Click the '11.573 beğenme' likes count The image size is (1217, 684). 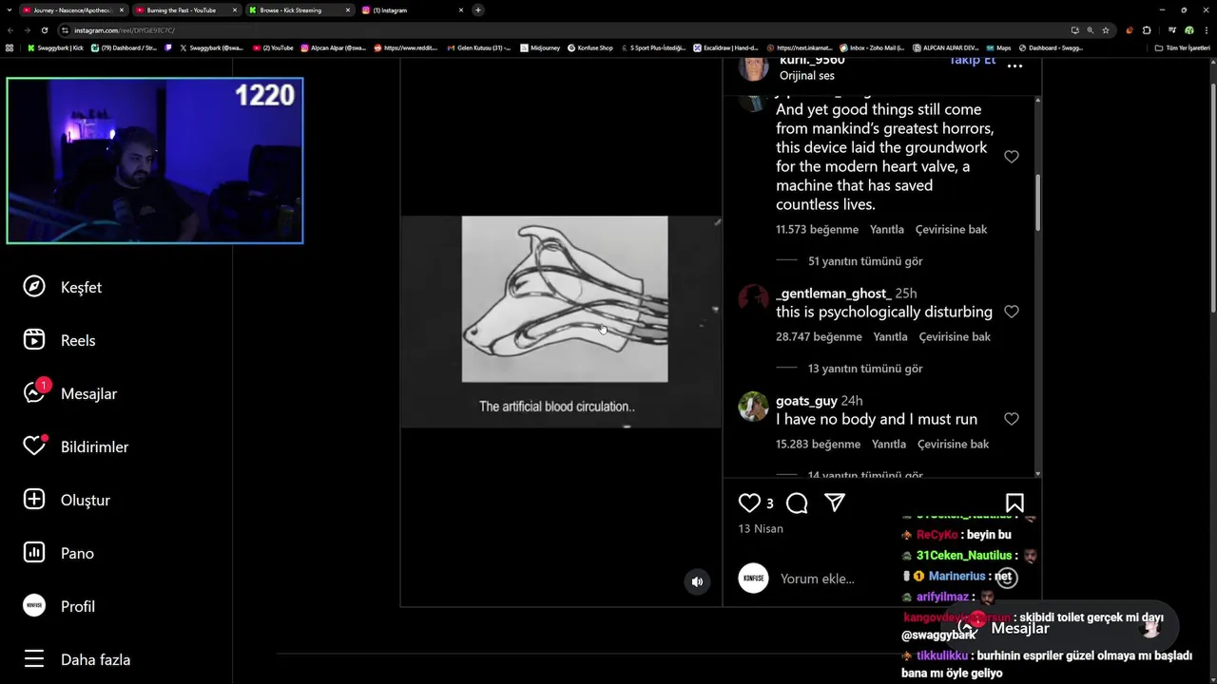tap(817, 229)
